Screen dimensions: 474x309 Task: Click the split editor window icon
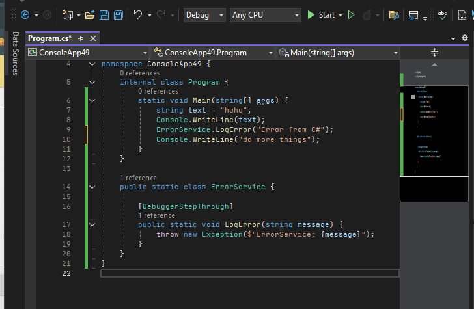coord(434,53)
